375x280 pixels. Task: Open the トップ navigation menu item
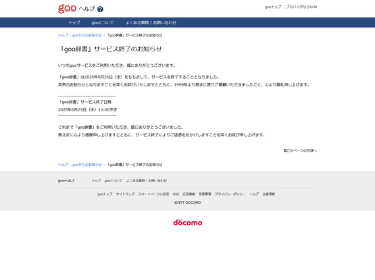[74, 23]
